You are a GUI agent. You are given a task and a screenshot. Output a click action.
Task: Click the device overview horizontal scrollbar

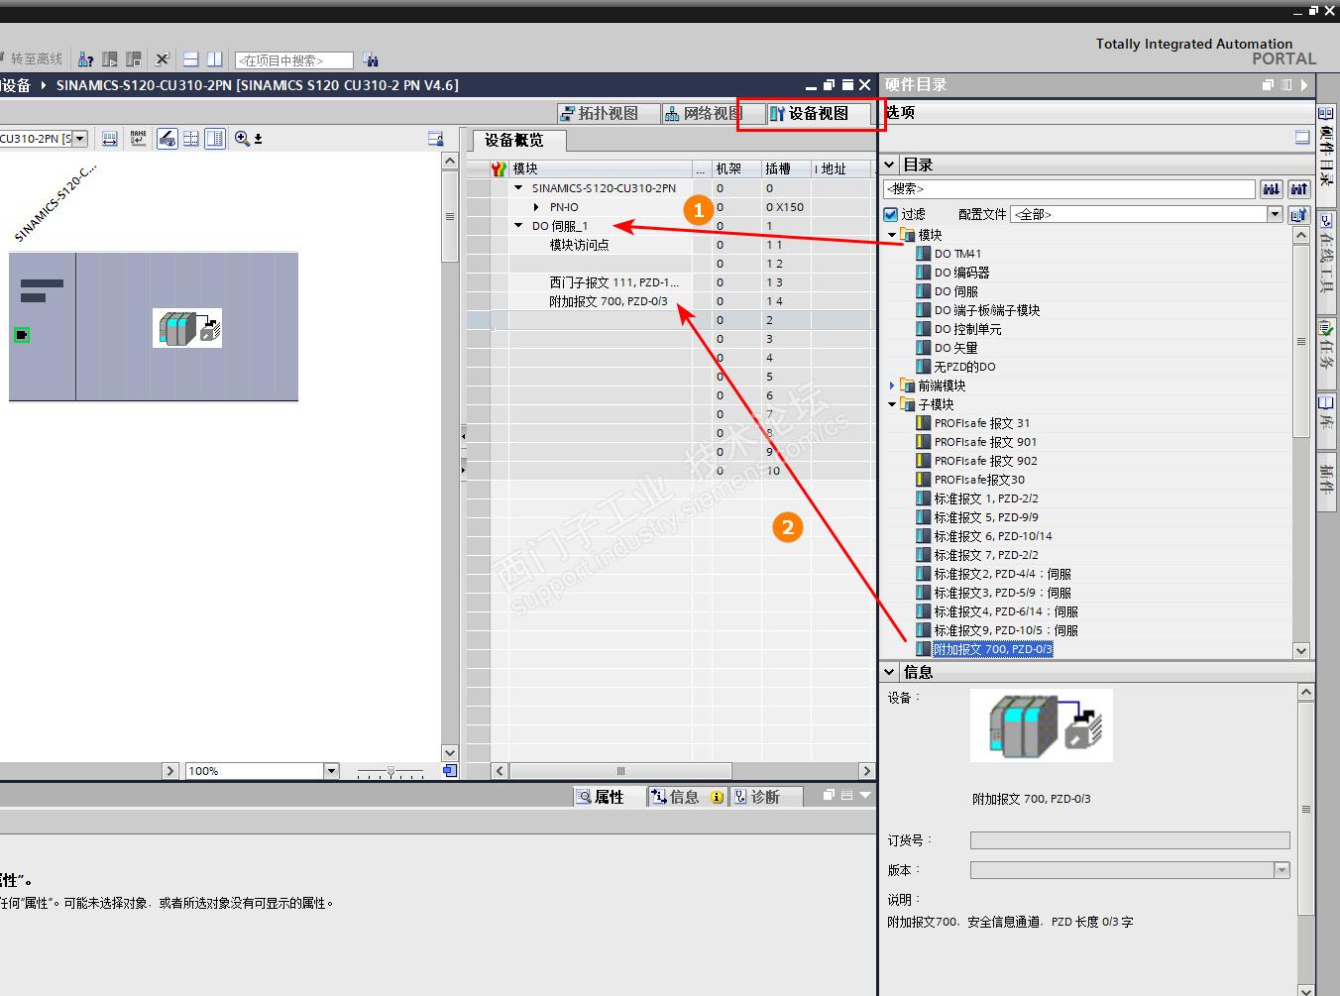(620, 771)
